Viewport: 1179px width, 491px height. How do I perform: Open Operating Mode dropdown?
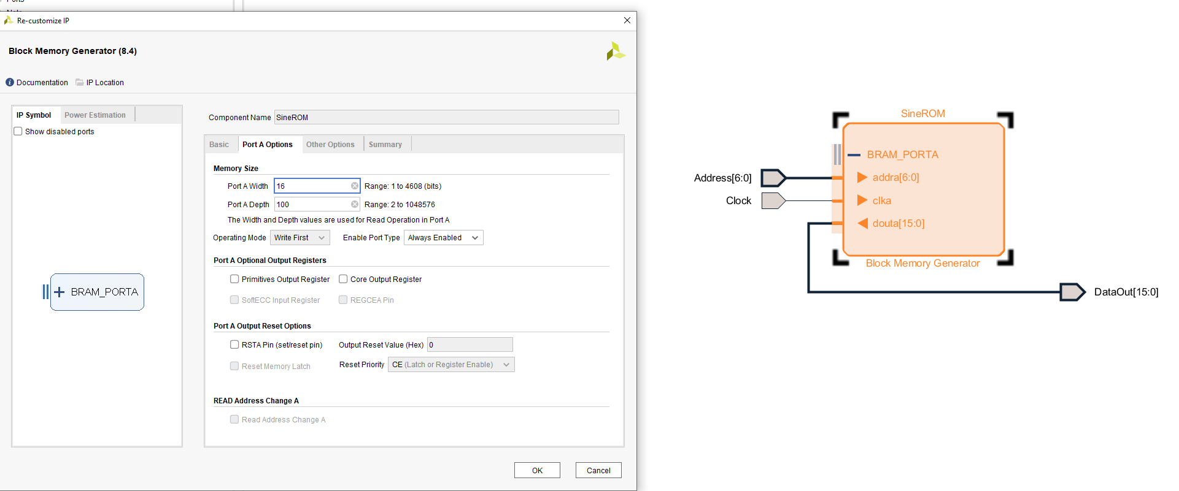[300, 238]
